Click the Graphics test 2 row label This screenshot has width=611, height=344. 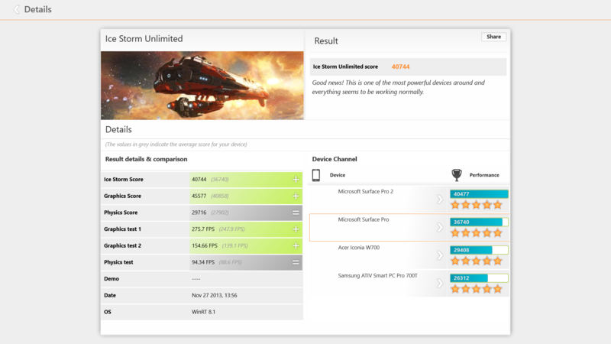pyautogui.click(x=122, y=245)
